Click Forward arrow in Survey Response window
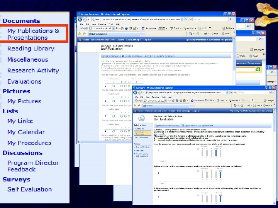 (85, 19)
